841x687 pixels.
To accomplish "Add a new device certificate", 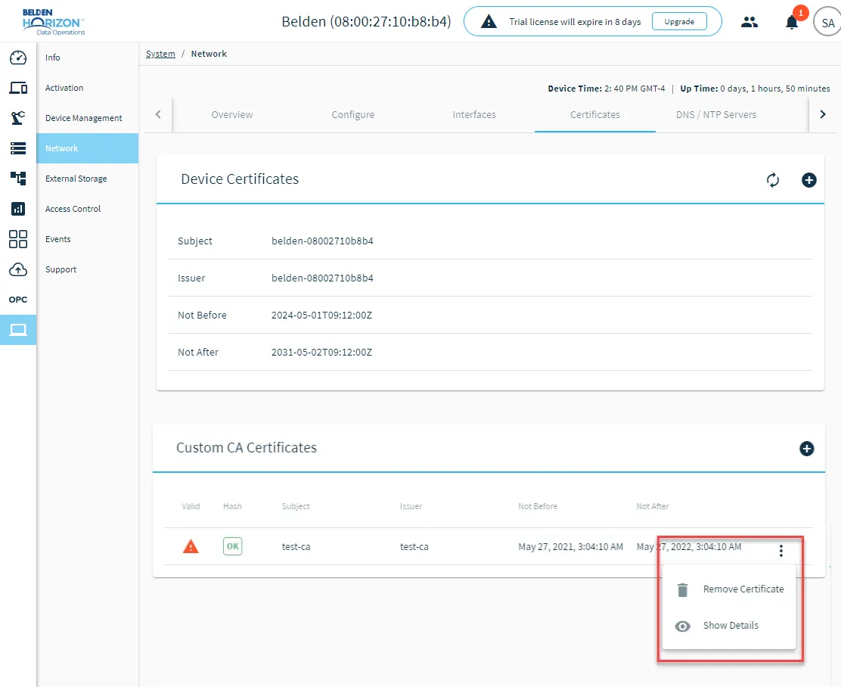I will (x=808, y=180).
